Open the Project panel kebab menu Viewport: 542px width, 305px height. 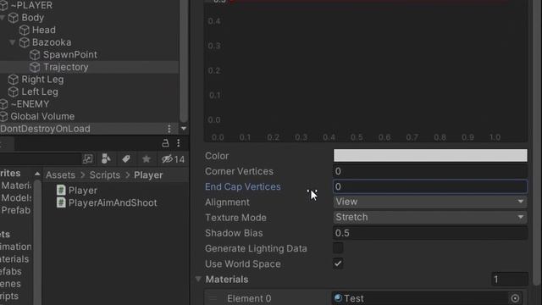pyautogui.click(x=179, y=143)
